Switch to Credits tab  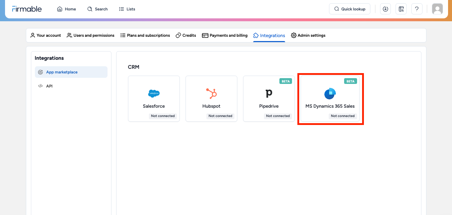click(186, 35)
